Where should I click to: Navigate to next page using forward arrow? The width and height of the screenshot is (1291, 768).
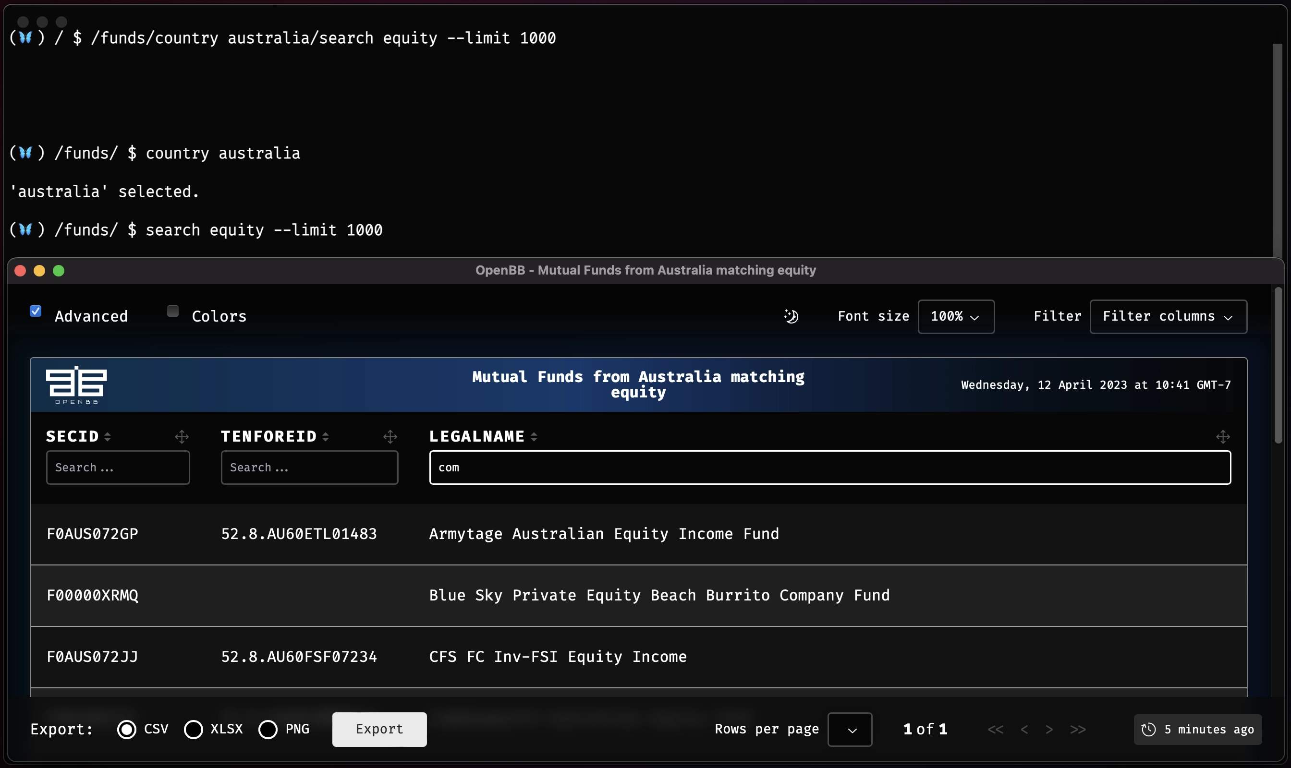[x=1049, y=729]
